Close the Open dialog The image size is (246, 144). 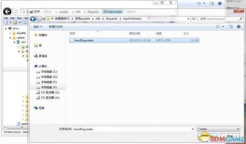point(238,11)
